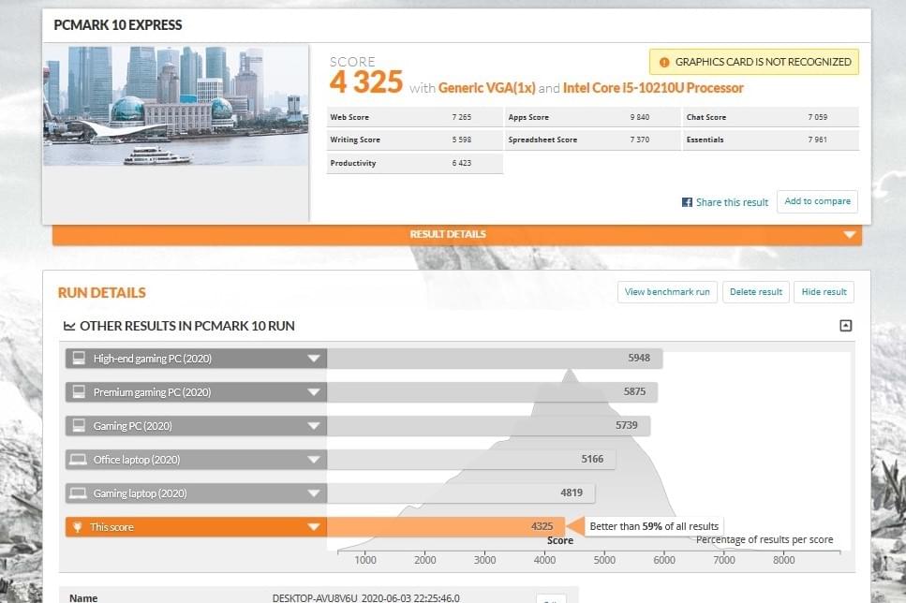Click the laptop icon on Gaming laptop row
Image resolution: width=906 pixels, height=603 pixels.
(78, 493)
